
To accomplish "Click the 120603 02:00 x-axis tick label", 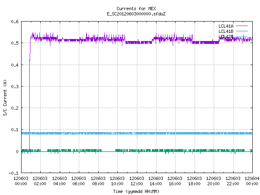I will click(x=40, y=181).
